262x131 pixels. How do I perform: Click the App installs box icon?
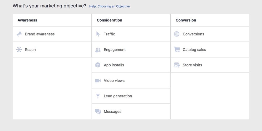pos(98,65)
